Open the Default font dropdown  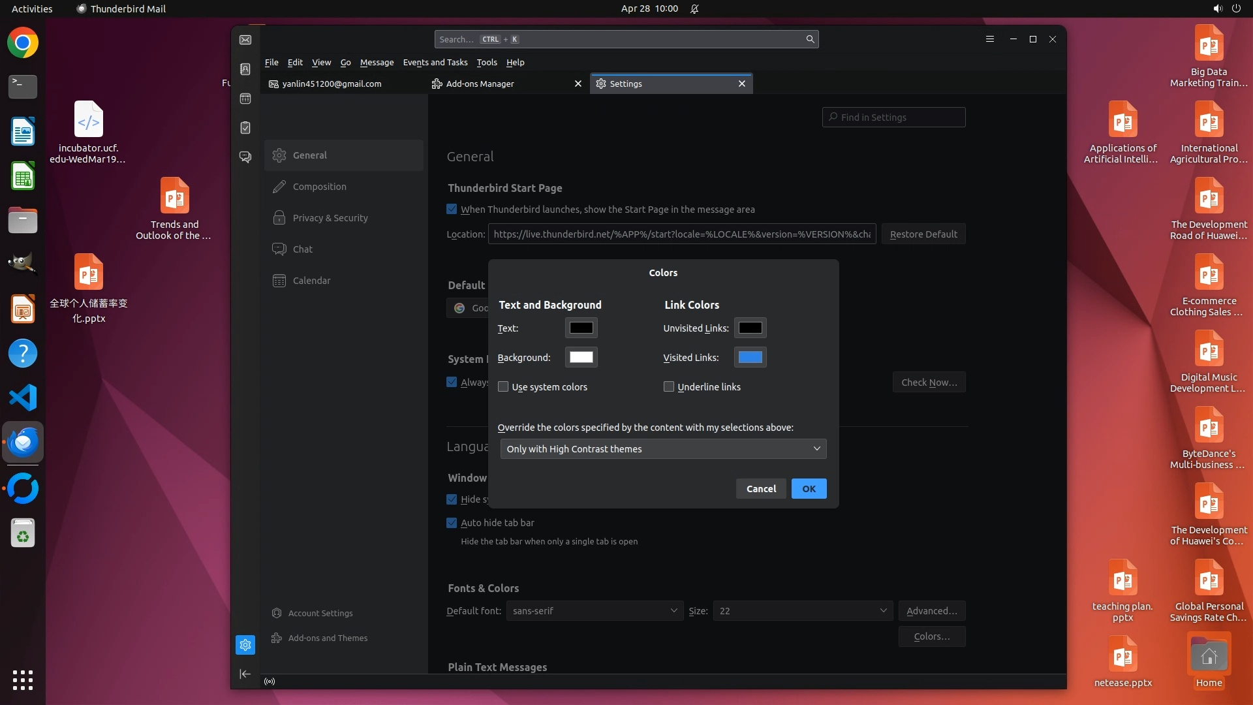coord(595,611)
